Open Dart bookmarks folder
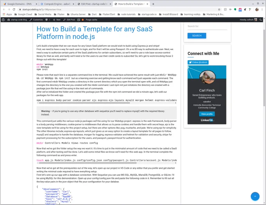266x205 pixels. 92,14
